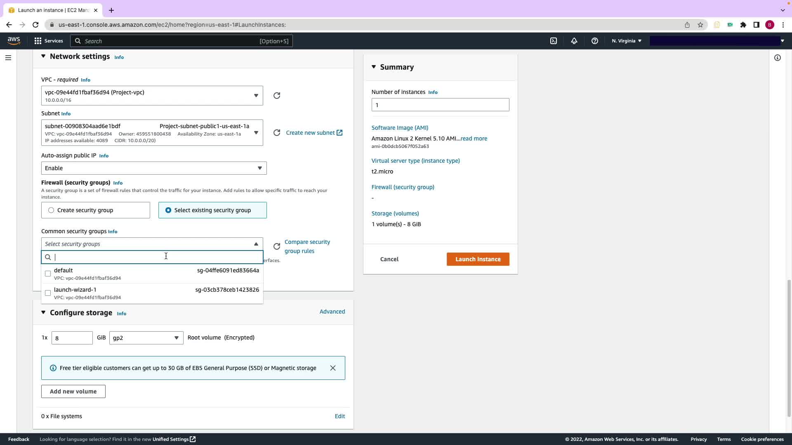Open the Services menu
The height and width of the screenshot is (445, 792).
tap(49, 41)
